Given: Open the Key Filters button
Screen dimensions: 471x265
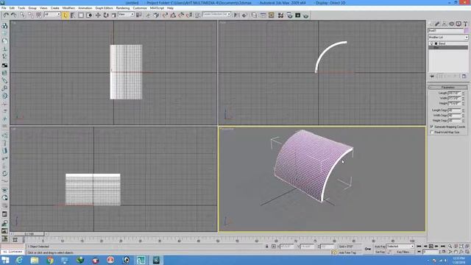Looking at the screenshot, I should tap(403, 252).
